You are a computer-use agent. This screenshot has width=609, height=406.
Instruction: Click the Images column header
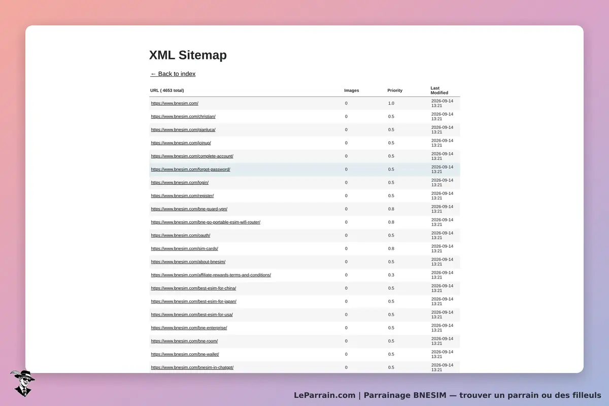tap(352, 91)
